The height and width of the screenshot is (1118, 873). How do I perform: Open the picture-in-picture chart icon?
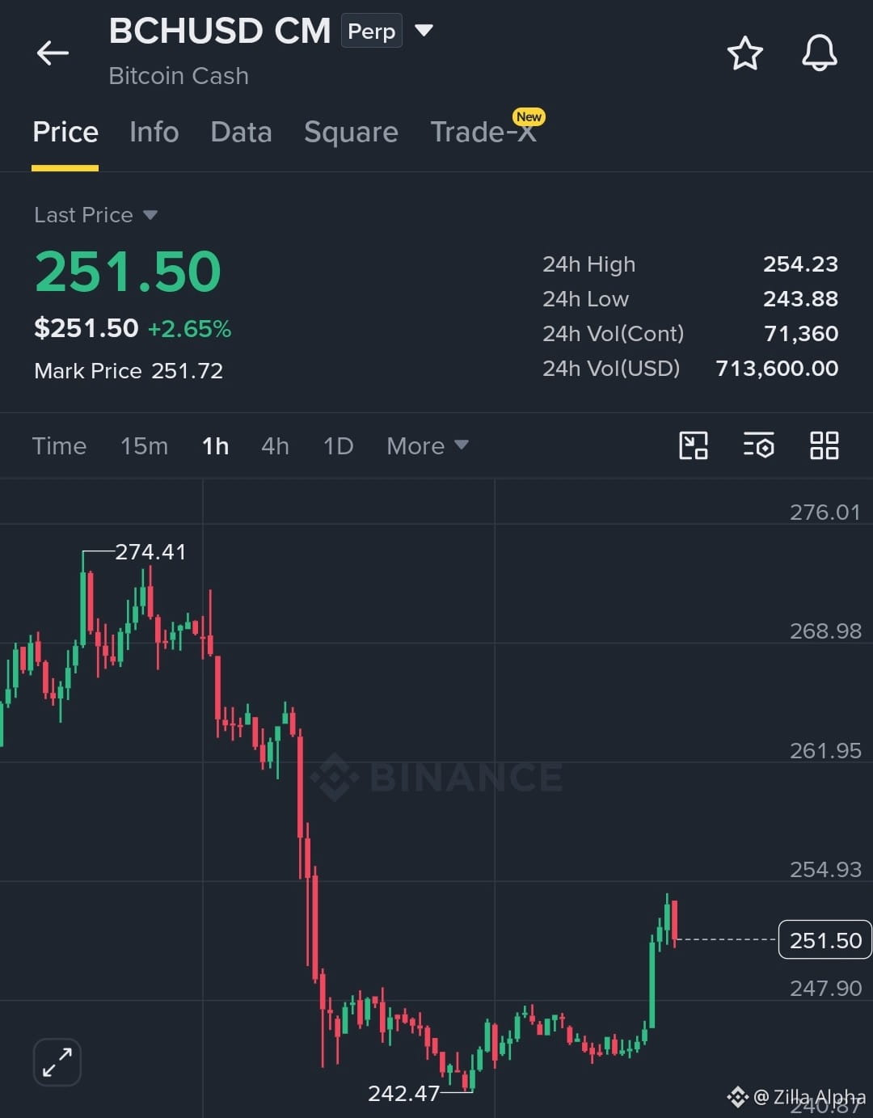click(694, 445)
